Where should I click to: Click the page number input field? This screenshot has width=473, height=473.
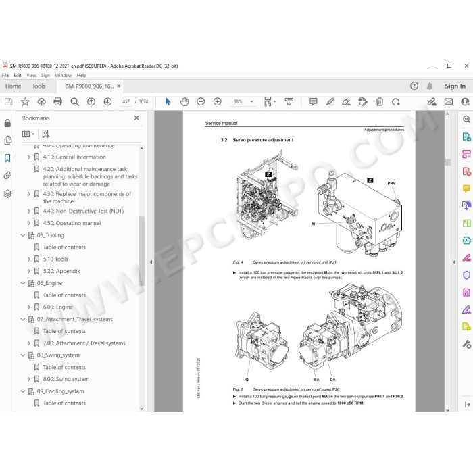[x=126, y=101]
